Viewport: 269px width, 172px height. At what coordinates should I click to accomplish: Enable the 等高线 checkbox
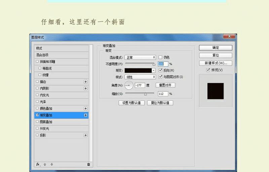tap(40, 68)
